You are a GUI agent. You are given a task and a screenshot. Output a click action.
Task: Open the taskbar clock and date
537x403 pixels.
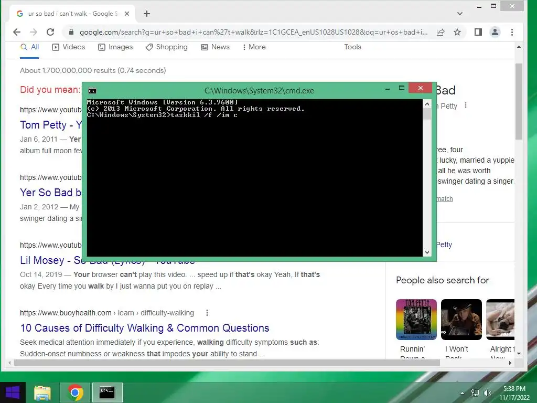514,393
